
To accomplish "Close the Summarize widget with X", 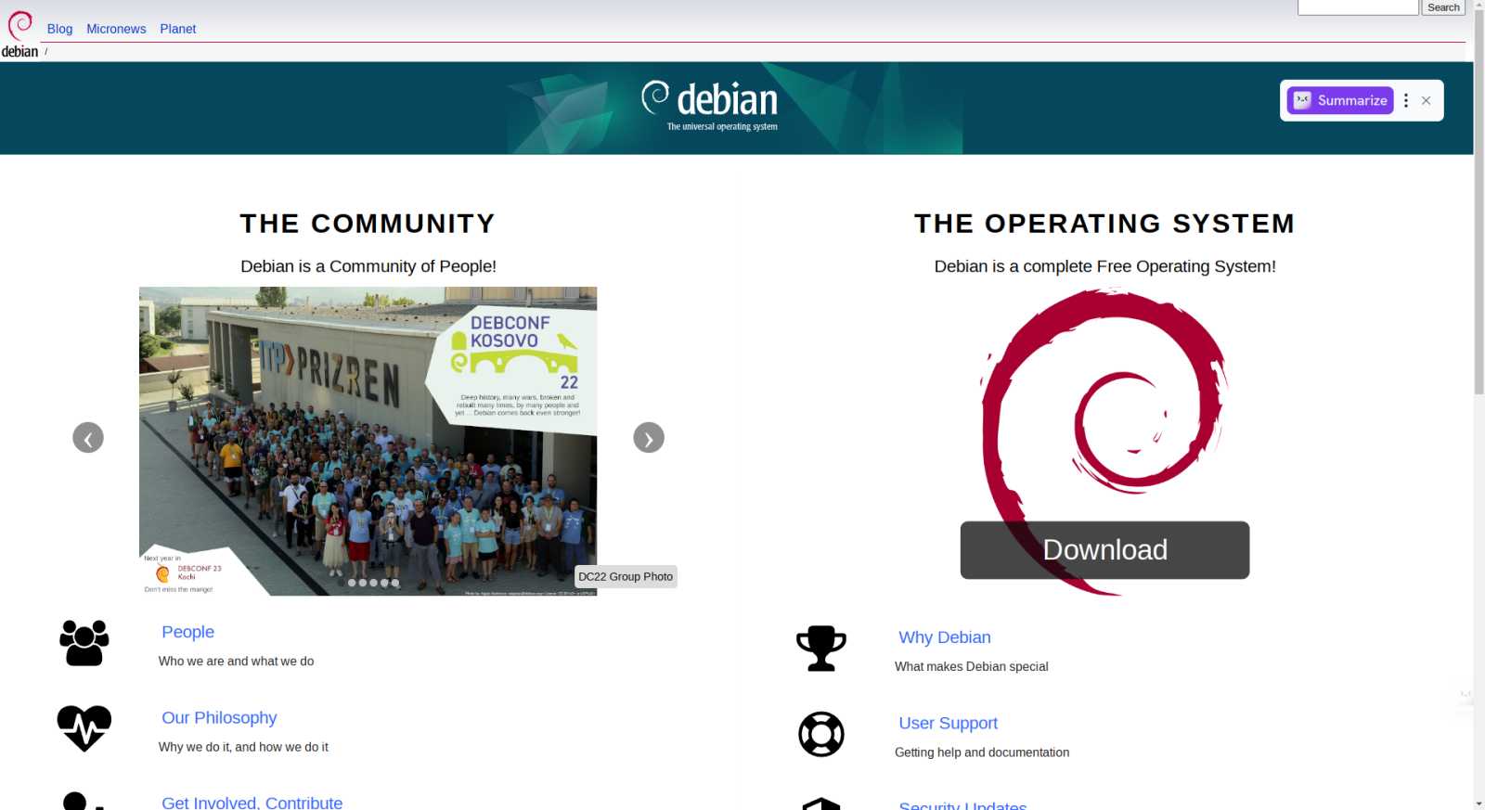I will click(1427, 100).
